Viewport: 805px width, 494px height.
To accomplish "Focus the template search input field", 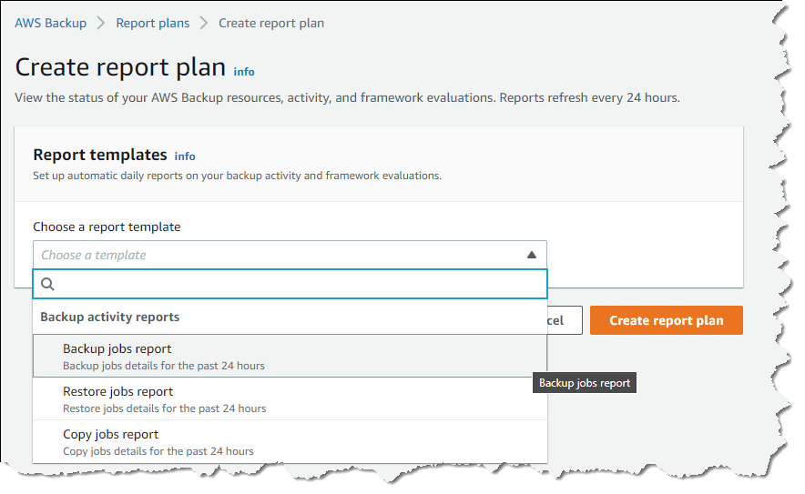I will click(x=290, y=284).
